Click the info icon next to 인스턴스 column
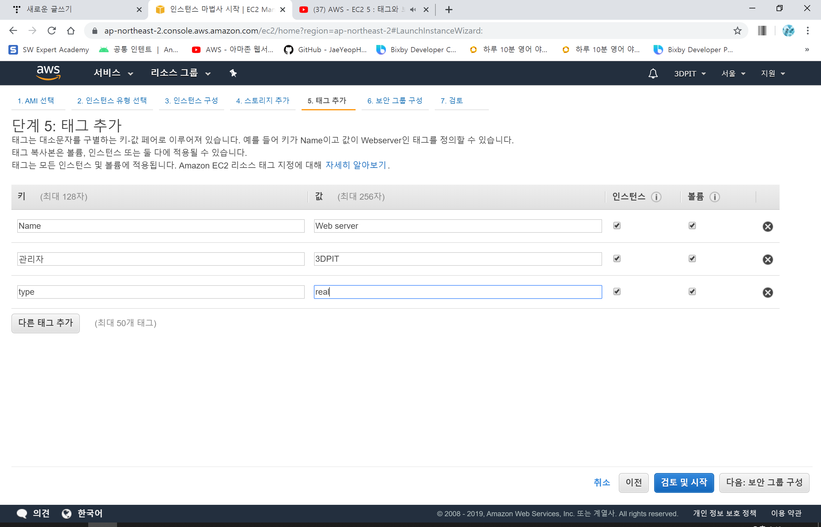The image size is (821, 527). click(x=656, y=197)
